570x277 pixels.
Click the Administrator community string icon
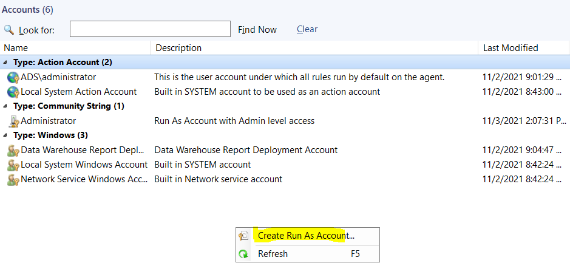(x=14, y=121)
